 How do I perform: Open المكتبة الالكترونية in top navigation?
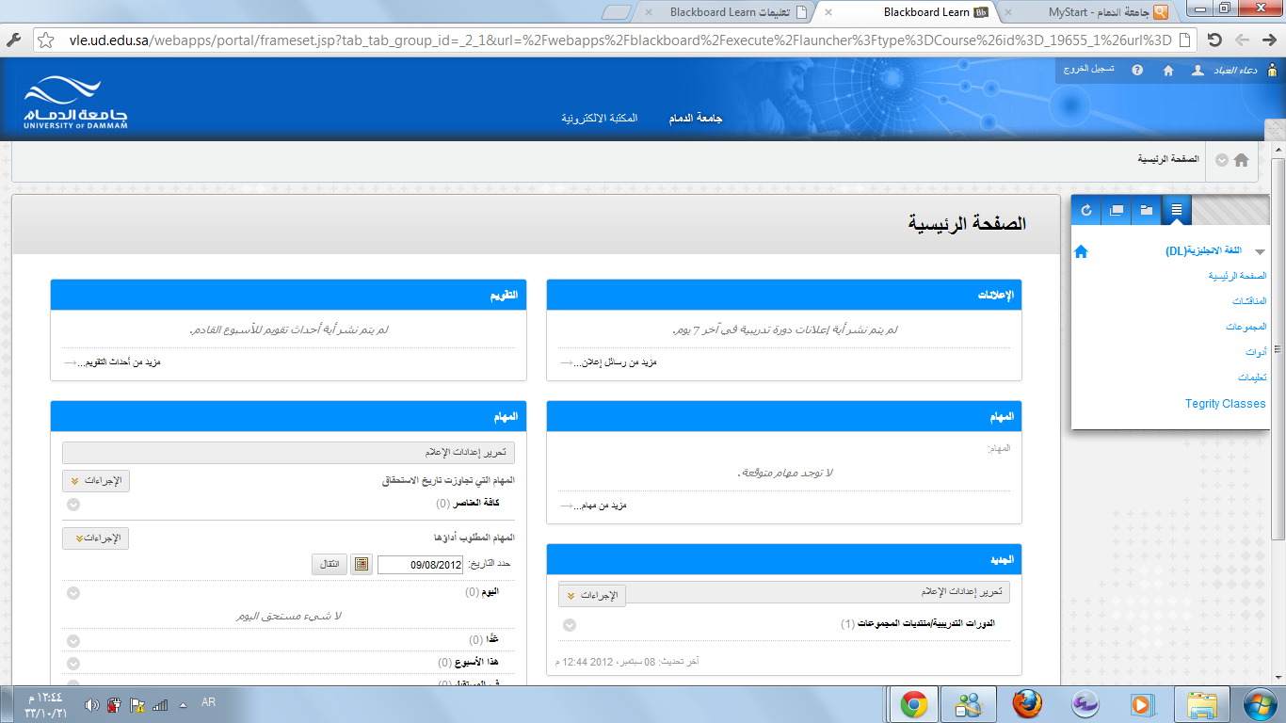(x=600, y=119)
